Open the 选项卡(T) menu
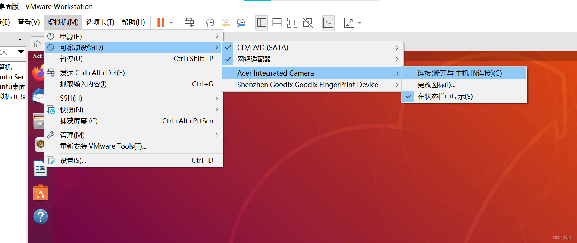The image size is (577, 243). pos(100,22)
